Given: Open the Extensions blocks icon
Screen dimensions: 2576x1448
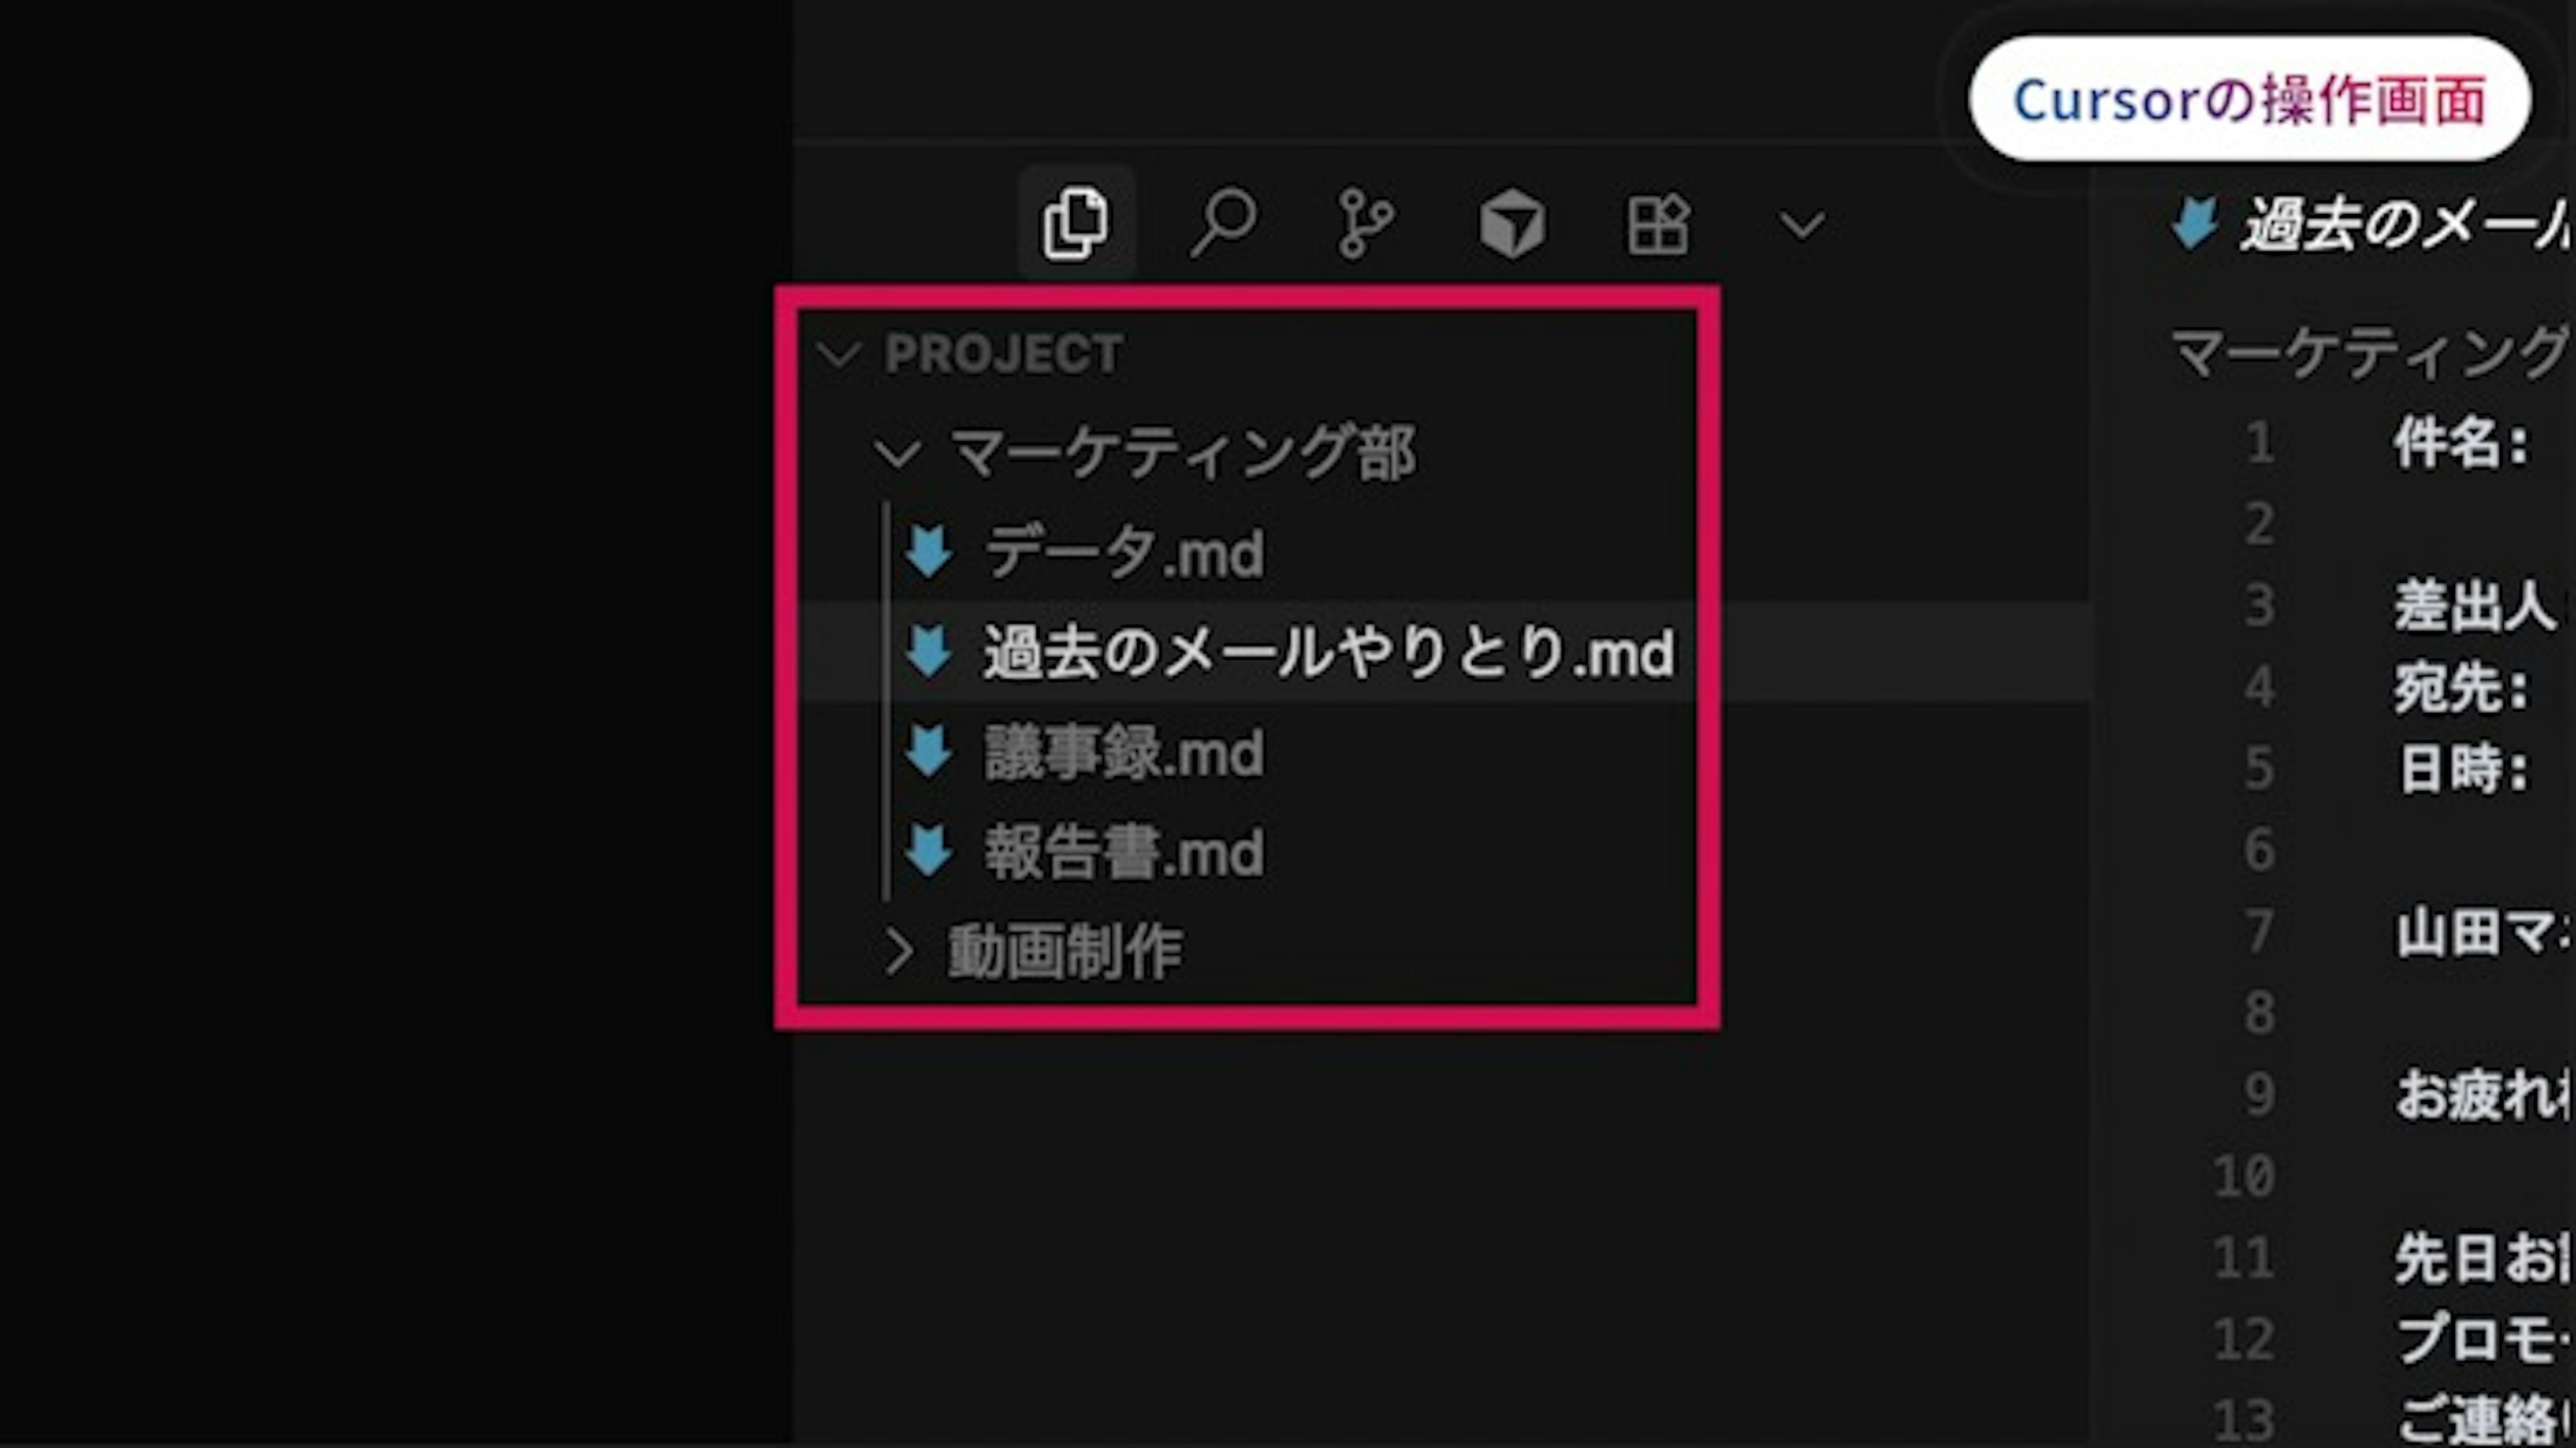Looking at the screenshot, I should coord(1657,224).
